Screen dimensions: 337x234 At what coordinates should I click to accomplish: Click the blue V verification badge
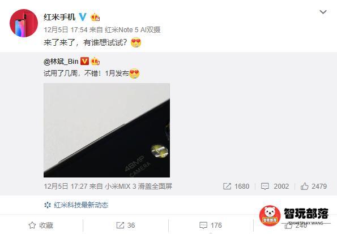tap(83, 17)
